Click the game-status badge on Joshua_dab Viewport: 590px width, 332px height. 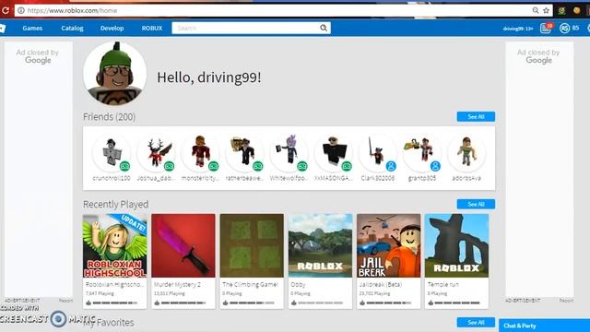pyautogui.click(x=169, y=166)
